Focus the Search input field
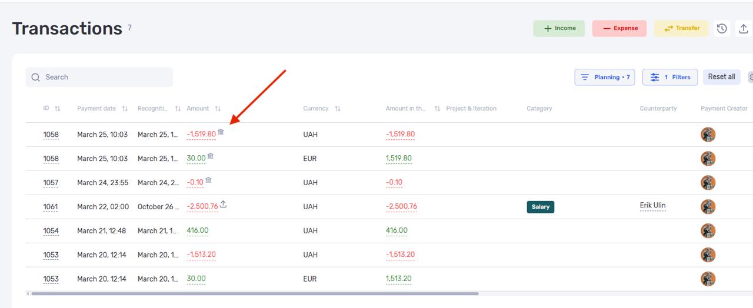753x308 pixels. click(99, 77)
